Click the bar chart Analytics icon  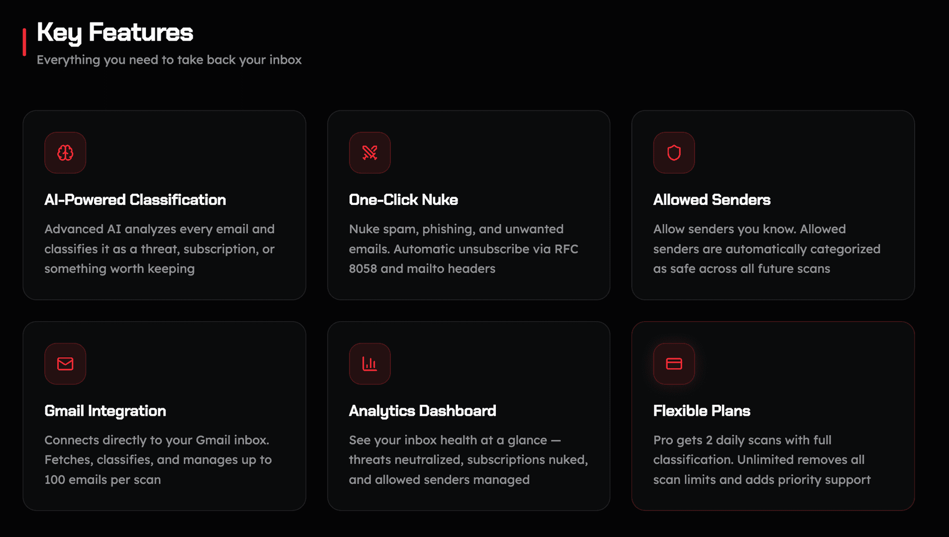(369, 363)
